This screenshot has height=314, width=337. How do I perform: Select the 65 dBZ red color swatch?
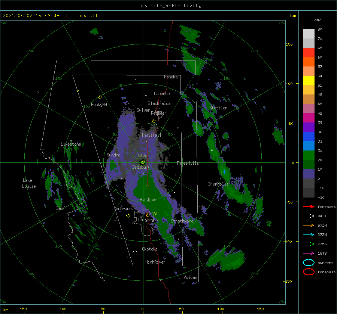click(309, 53)
